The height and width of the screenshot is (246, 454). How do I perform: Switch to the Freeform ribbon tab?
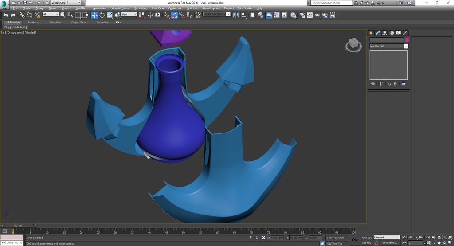[x=33, y=22]
